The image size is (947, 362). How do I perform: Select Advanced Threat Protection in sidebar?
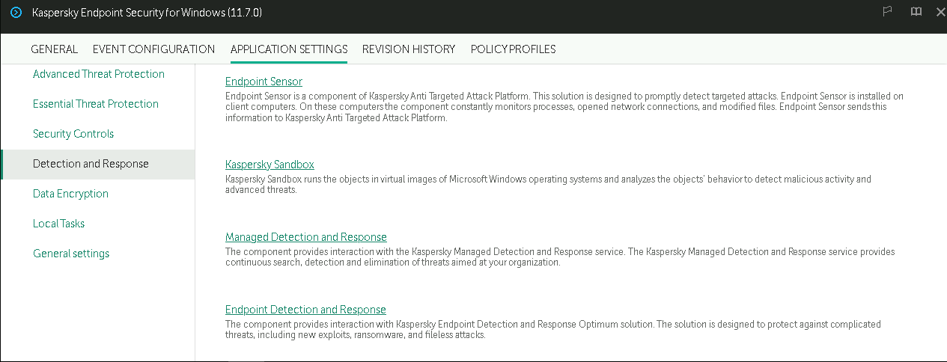pyautogui.click(x=99, y=74)
